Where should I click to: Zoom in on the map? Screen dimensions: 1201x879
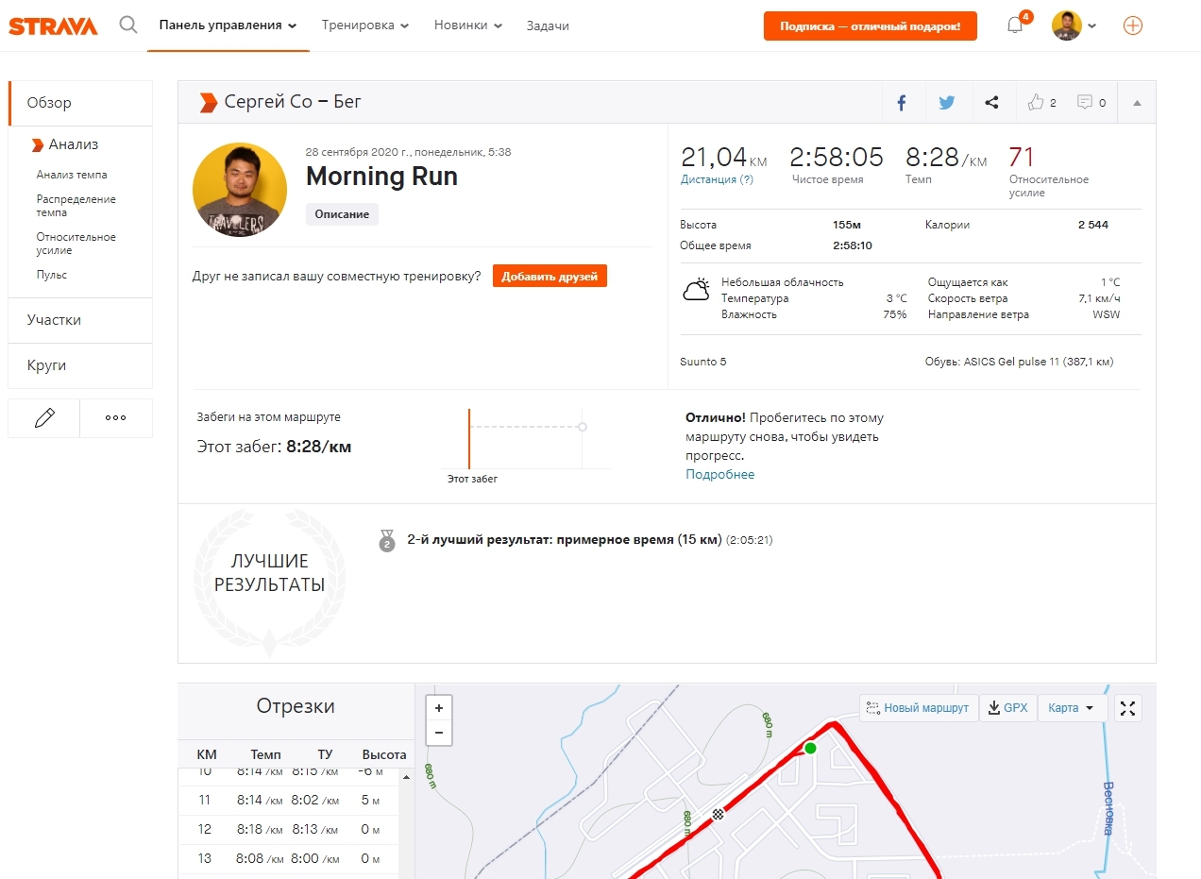pos(439,708)
